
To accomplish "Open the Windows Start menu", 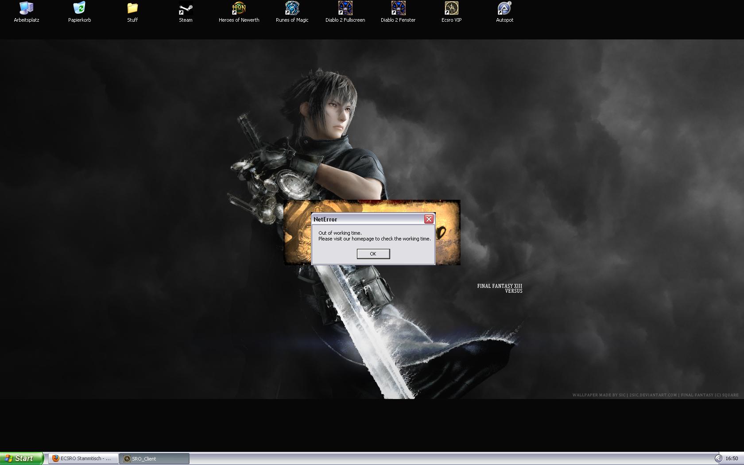I will pos(22,458).
